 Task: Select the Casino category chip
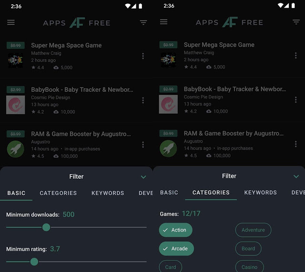(249, 266)
